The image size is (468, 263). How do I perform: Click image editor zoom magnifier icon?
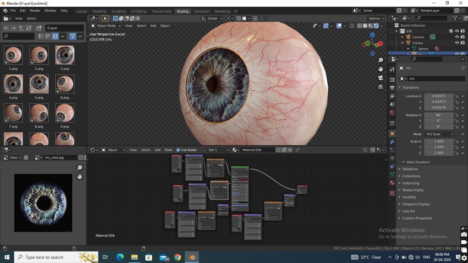(80, 168)
